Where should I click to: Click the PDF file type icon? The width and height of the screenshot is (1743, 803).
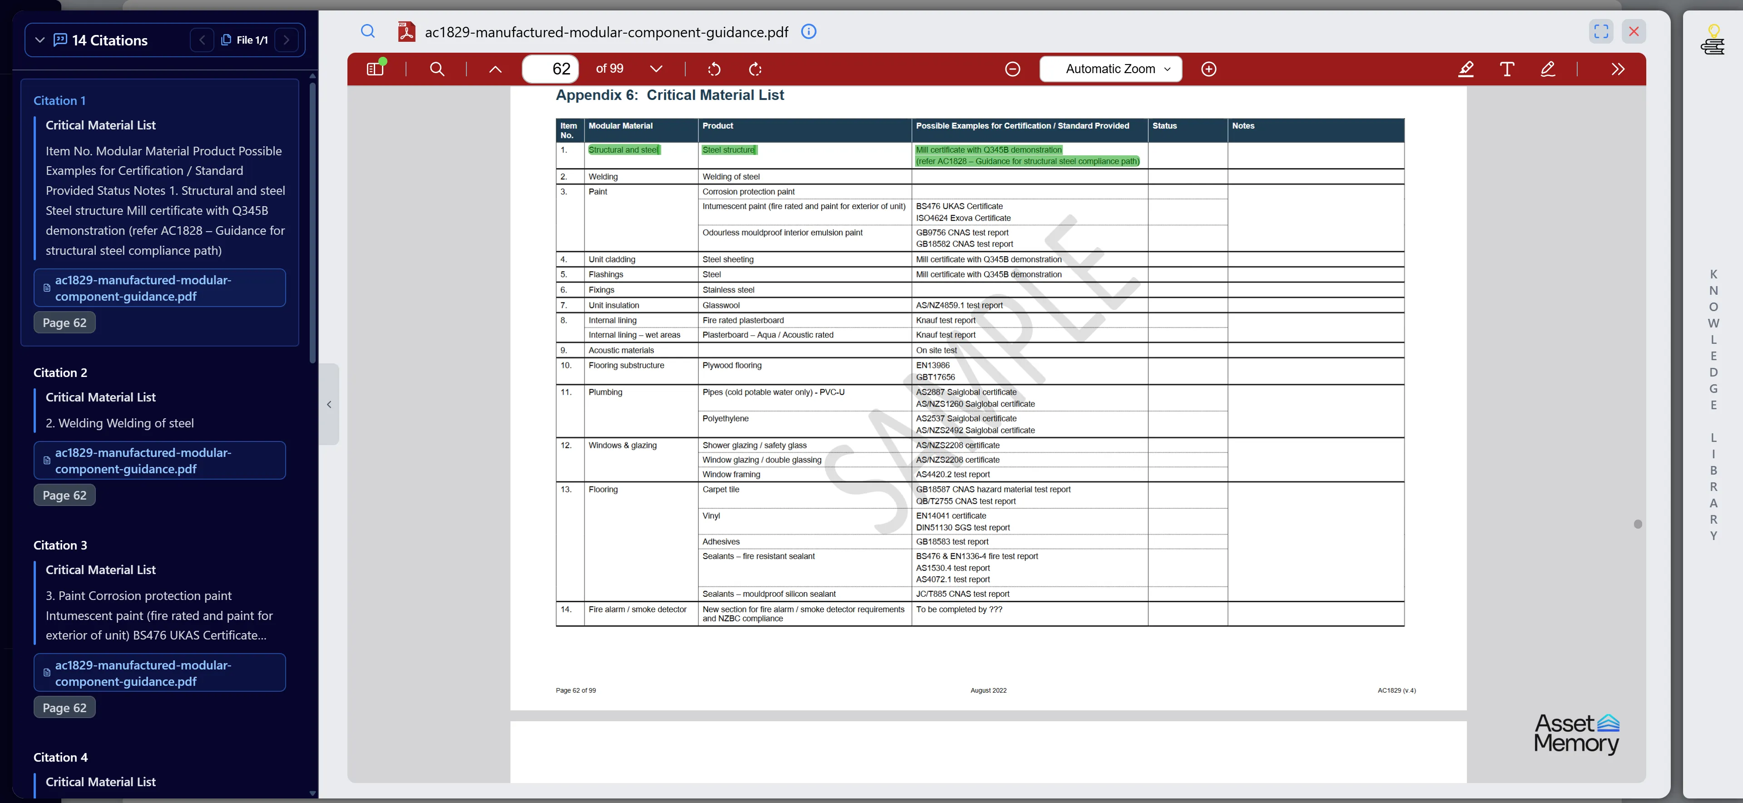(x=406, y=31)
